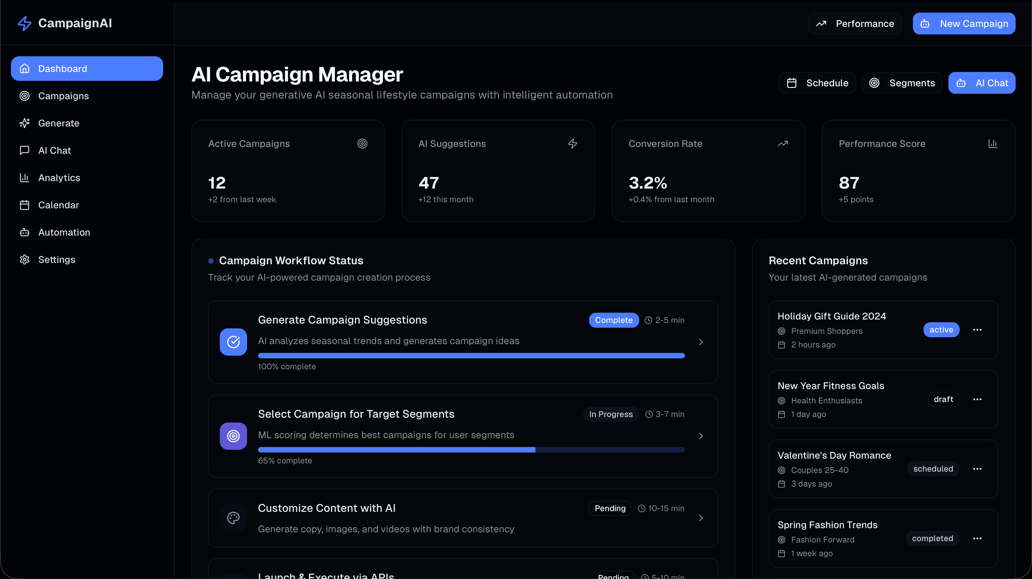Go to Analytics in the sidebar
This screenshot has height=579, width=1032.
59,178
